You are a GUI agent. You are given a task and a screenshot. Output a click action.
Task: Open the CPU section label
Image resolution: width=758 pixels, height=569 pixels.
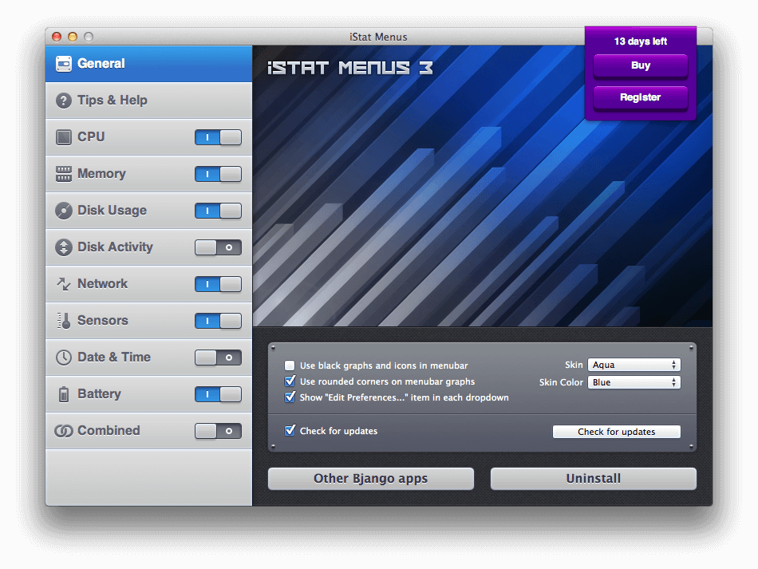pos(91,137)
